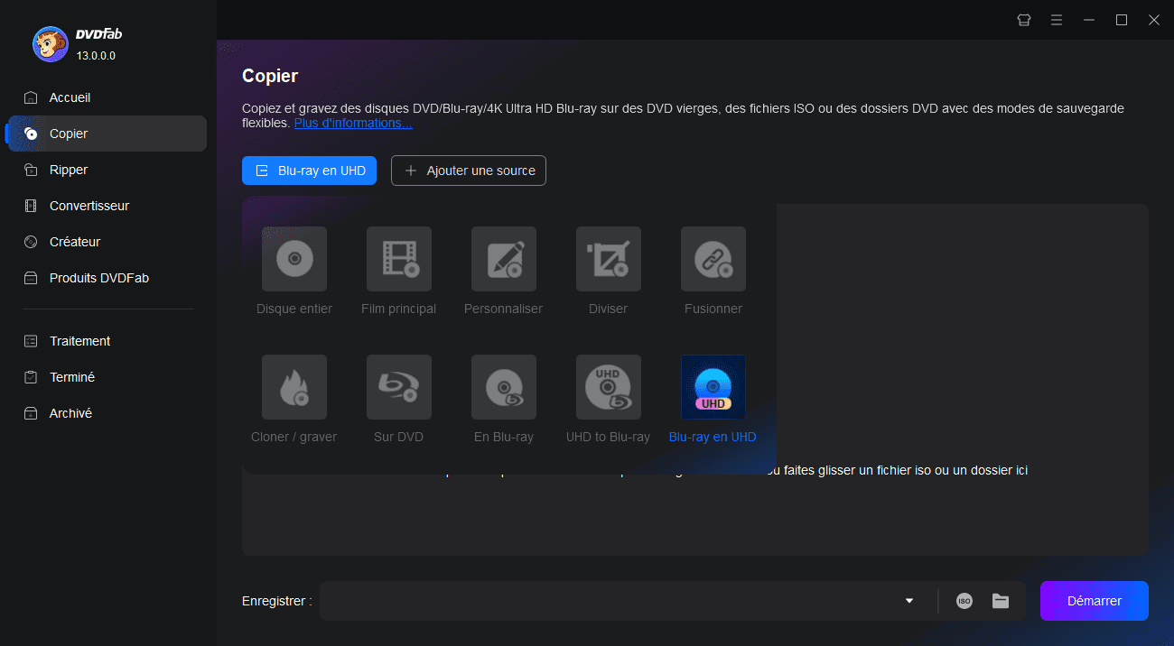
Task: Choose the Fusionner mode icon
Action: point(713,259)
